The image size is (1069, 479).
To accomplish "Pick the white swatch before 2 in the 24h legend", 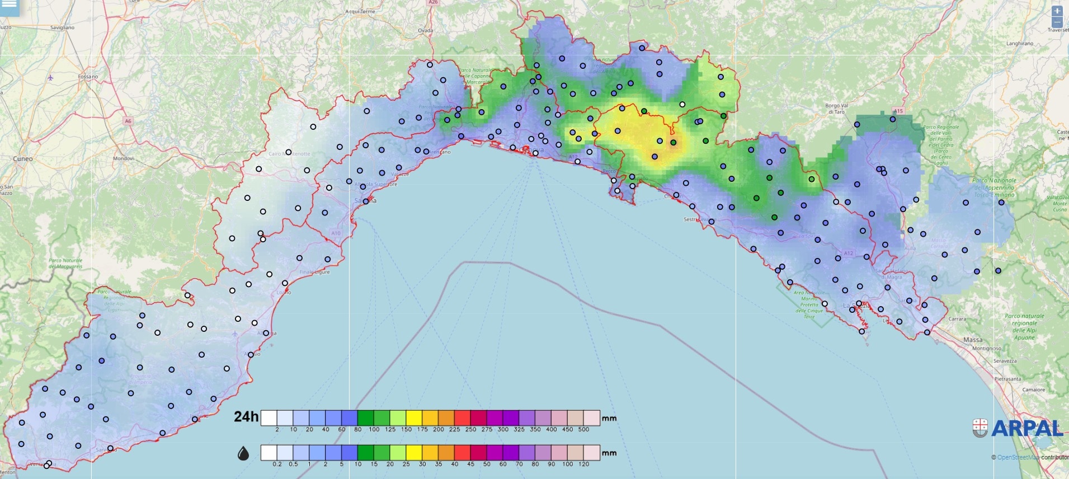I will (x=269, y=418).
